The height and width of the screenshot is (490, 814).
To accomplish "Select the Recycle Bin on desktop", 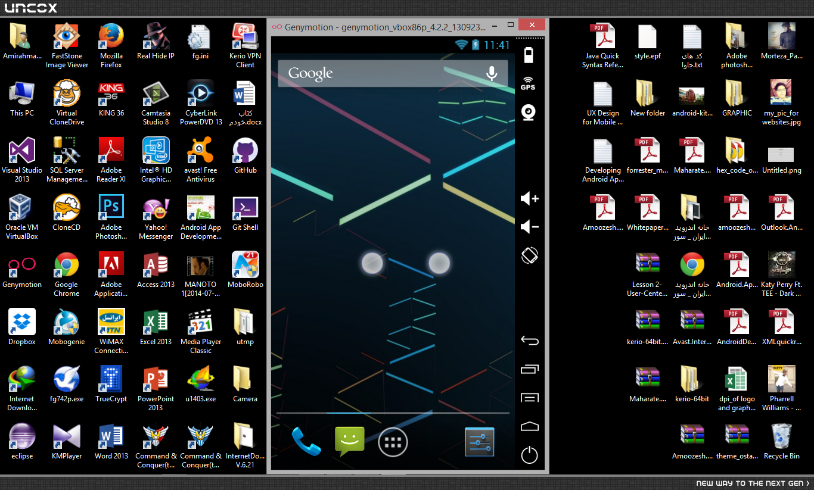I will pos(782,442).
